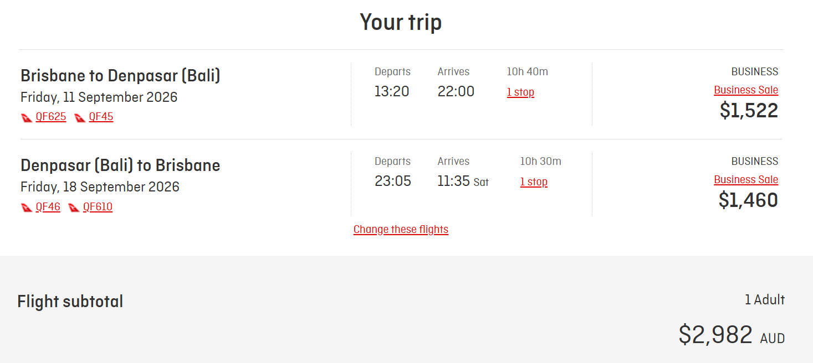Click Change these flights
The width and height of the screenshot is (813, 363).
pos(401,229)
